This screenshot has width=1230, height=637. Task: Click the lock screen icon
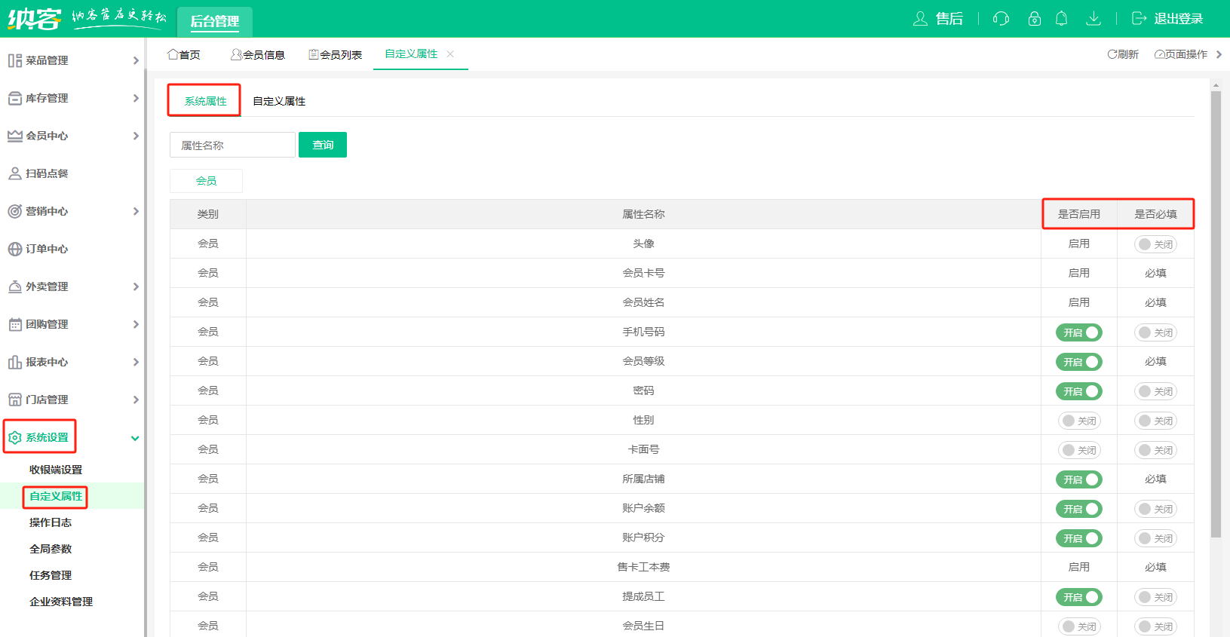(x=1034, y=19)
